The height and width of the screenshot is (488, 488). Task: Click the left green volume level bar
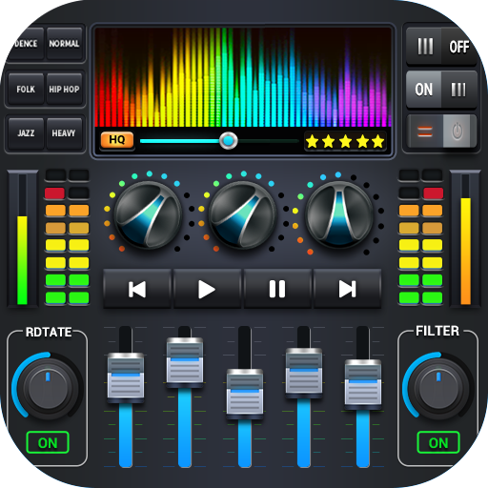(22, 260)
